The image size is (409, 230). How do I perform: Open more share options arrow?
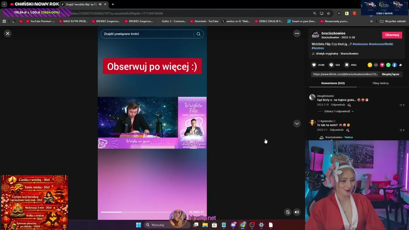400,65
